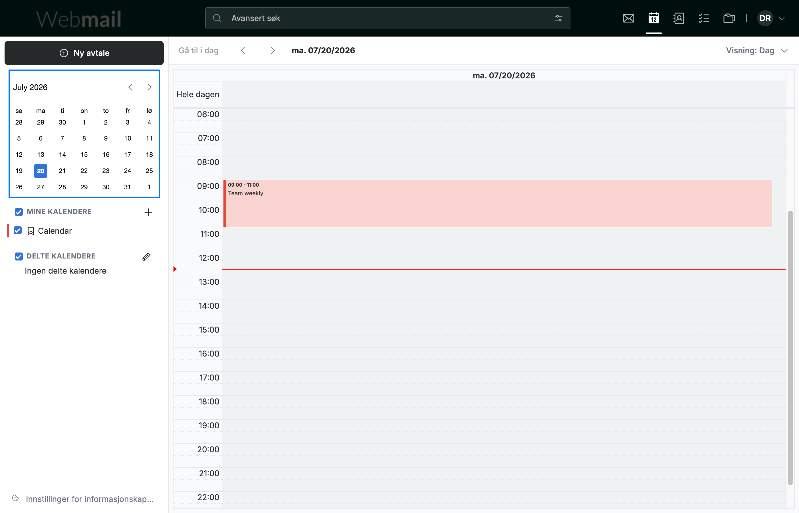
Task: Open advanced search filter options icon
Action: (558, 18)
